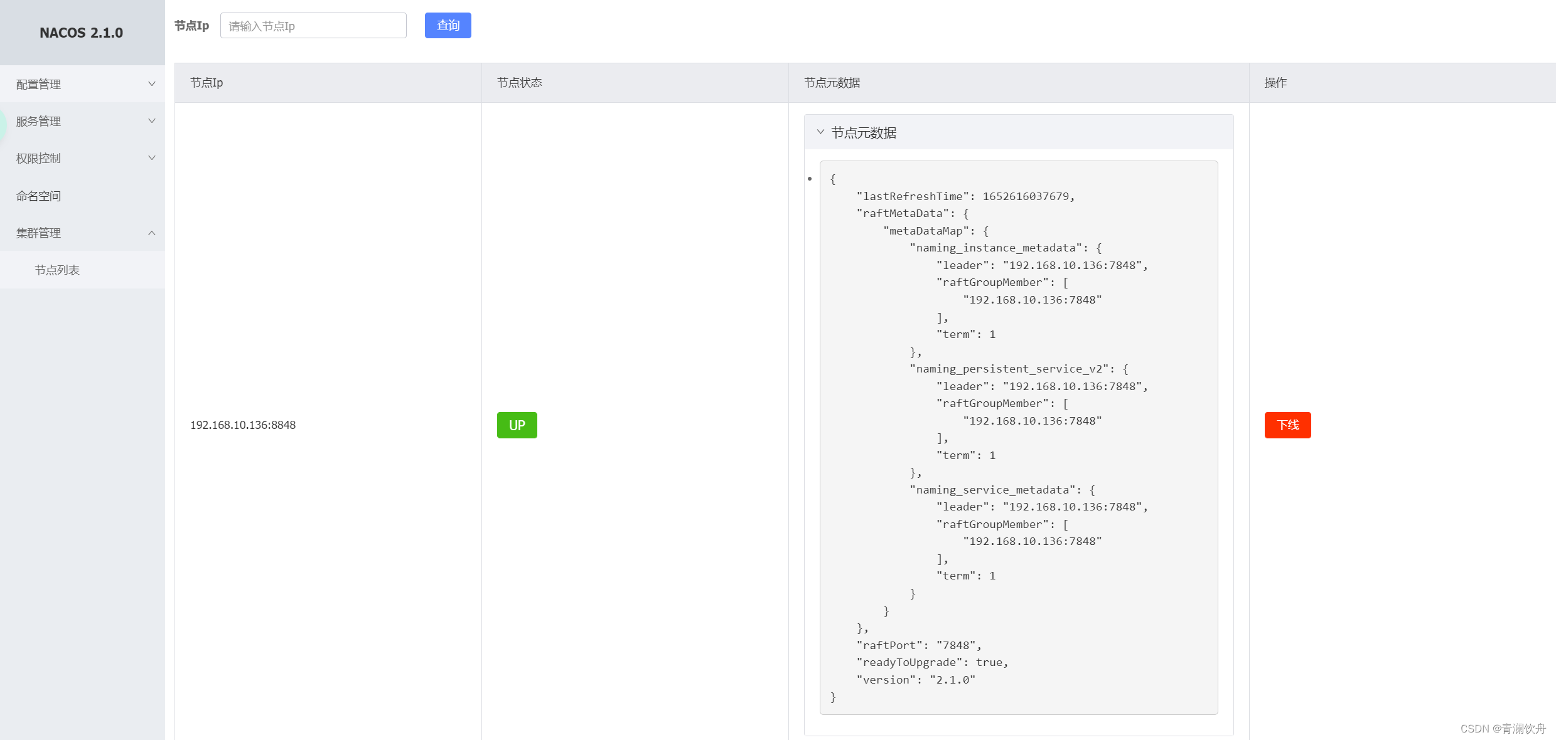Image resolution: width=1556 pixels, height=740 pixels.
Task: Collapse the 节点元数据 panel chevron
Action: point(820,132)
